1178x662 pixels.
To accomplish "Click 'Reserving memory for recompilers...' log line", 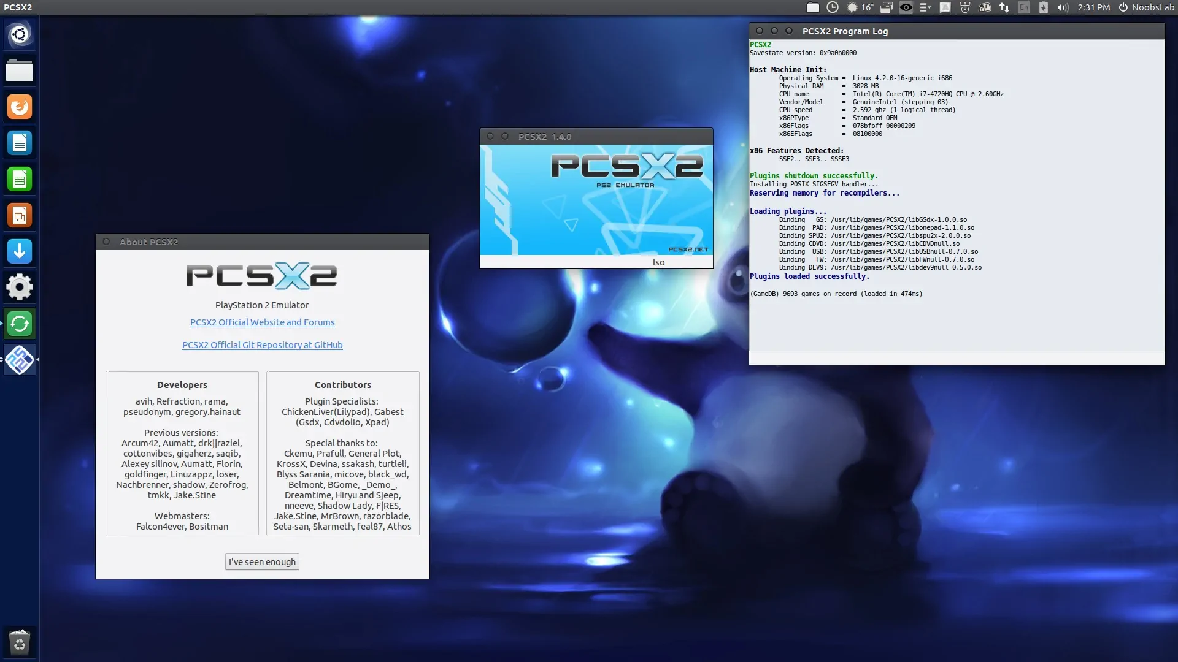I will coord(825,193).
